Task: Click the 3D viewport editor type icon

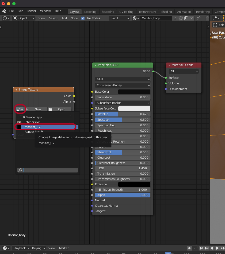Action: click(x=216, y=18)
